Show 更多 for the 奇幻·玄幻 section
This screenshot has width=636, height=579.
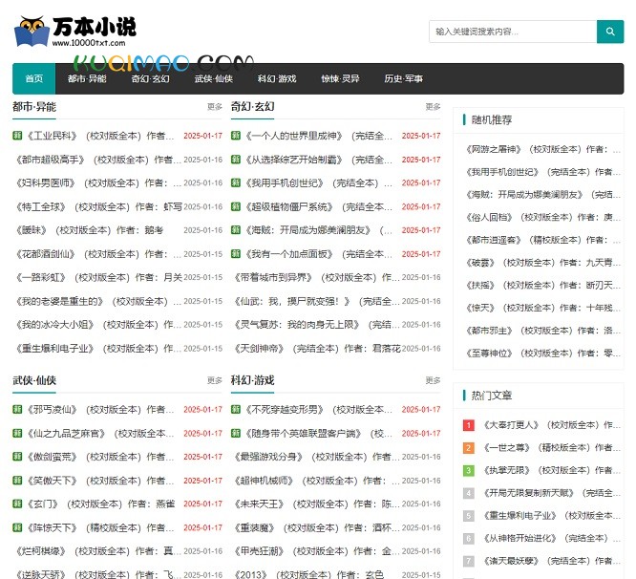(x=433, y=107)
